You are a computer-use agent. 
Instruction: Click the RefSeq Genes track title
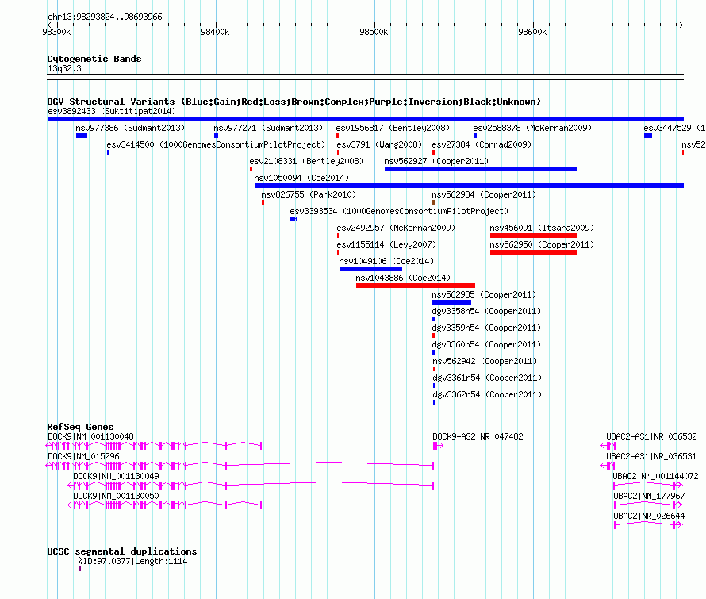tap(80, 427)
